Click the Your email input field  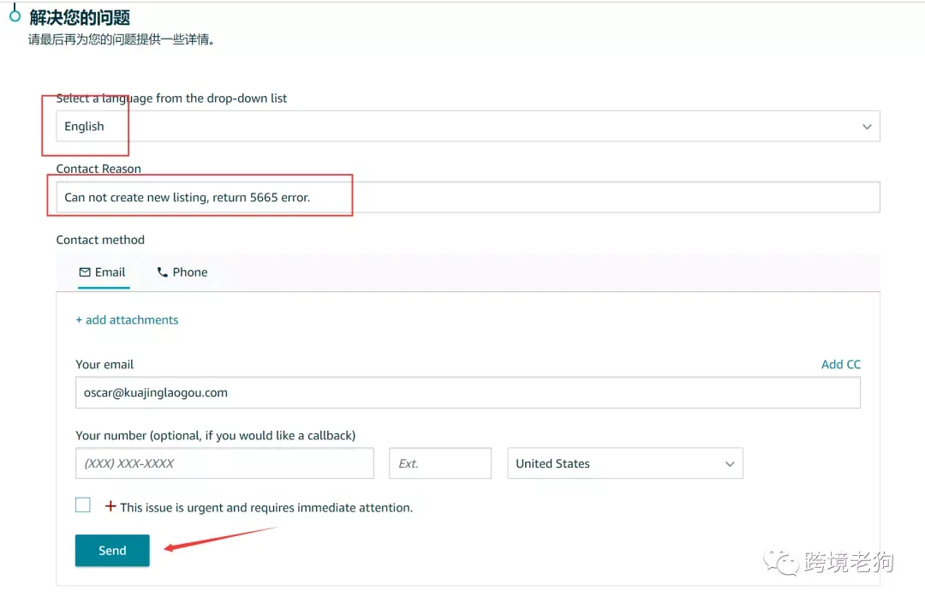tap(468, 392)
